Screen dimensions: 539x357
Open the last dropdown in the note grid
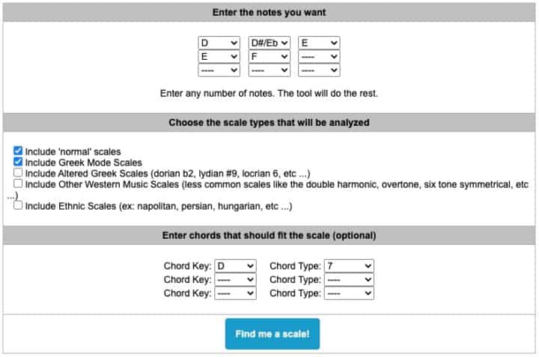319,70
